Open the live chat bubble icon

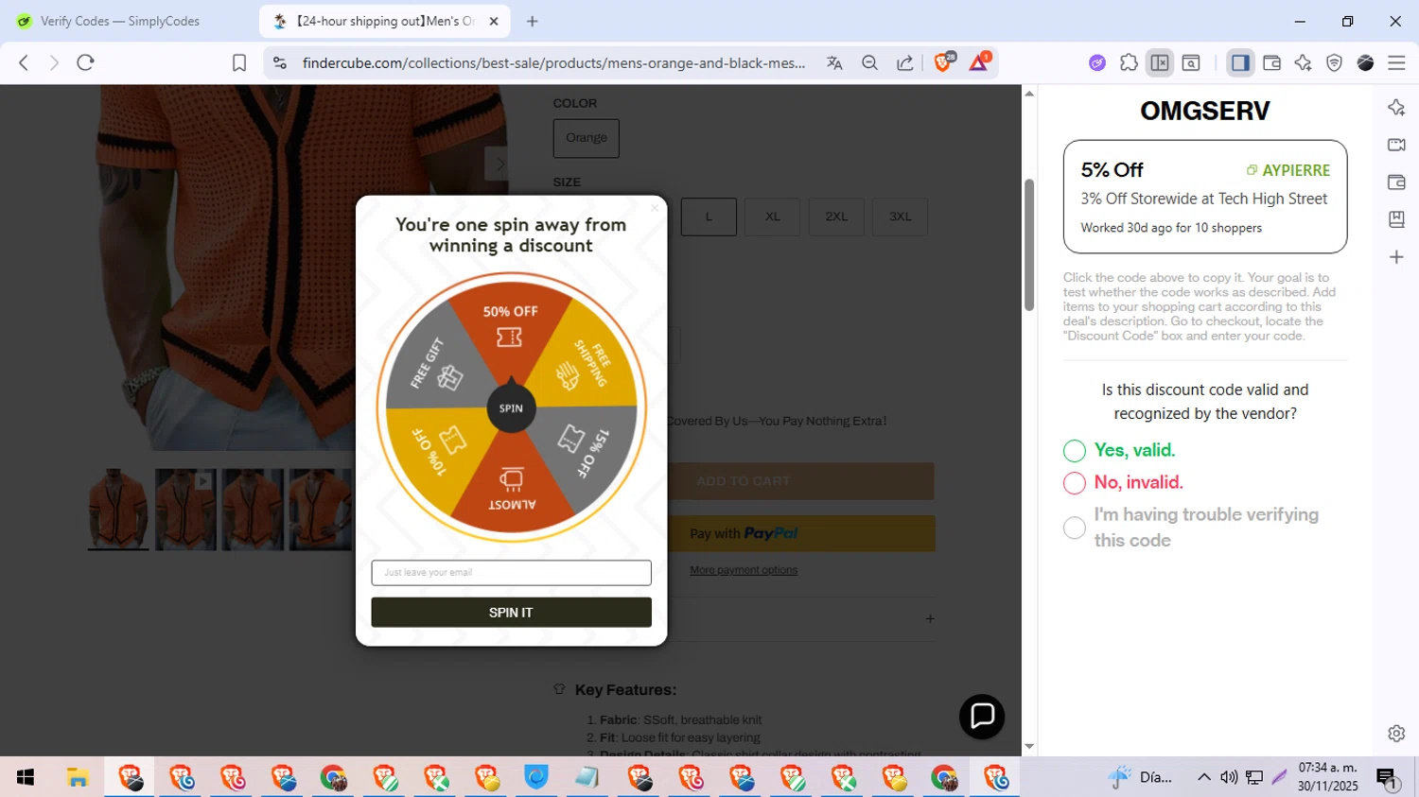click(x=982, y=717)
